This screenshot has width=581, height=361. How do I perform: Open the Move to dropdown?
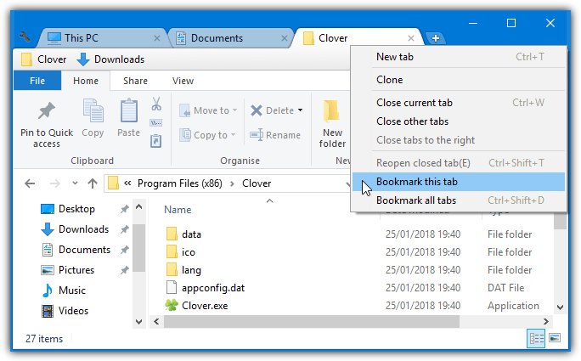[208, 110]
